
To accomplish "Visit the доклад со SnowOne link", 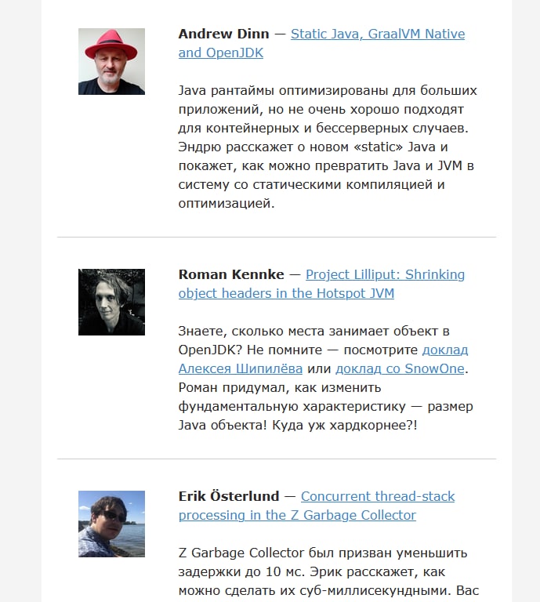I will 400,368.
